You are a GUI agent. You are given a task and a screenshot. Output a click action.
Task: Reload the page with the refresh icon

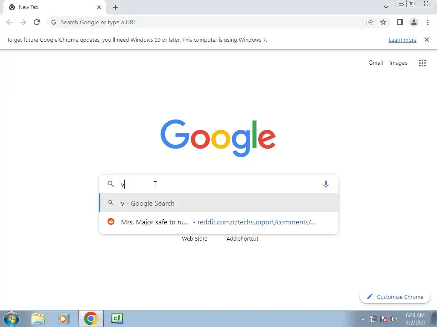click(x=37, y=22)
